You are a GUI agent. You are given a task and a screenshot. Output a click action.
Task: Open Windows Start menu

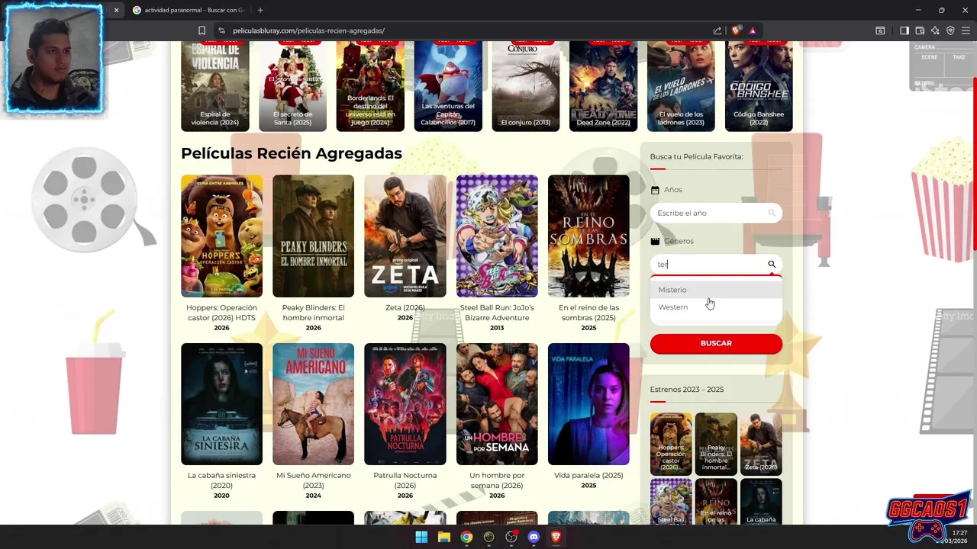click(421, 537)
